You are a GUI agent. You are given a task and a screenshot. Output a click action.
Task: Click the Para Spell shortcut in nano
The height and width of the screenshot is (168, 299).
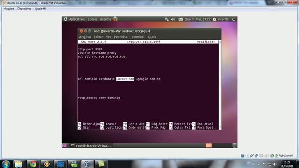(x=204, y=127)
